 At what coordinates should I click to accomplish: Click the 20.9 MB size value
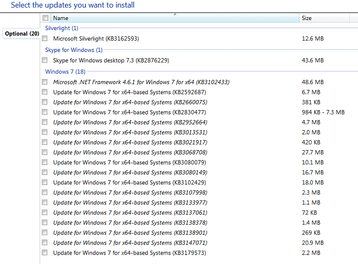313,243
